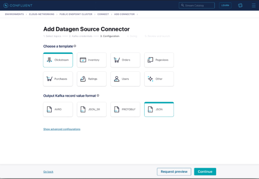
Task: Click the info icon beside Output Kafka record value format
Action: (98, 95)
